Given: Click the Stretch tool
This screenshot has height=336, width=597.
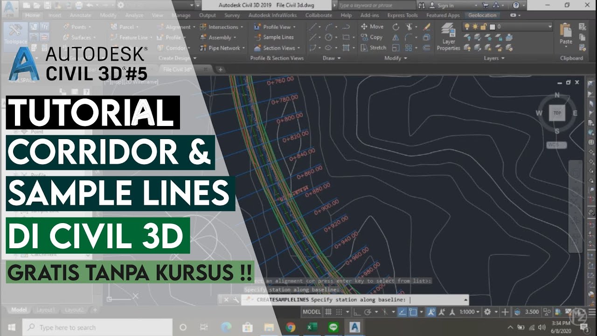Looking at the screenshot, I should point(374,48).
